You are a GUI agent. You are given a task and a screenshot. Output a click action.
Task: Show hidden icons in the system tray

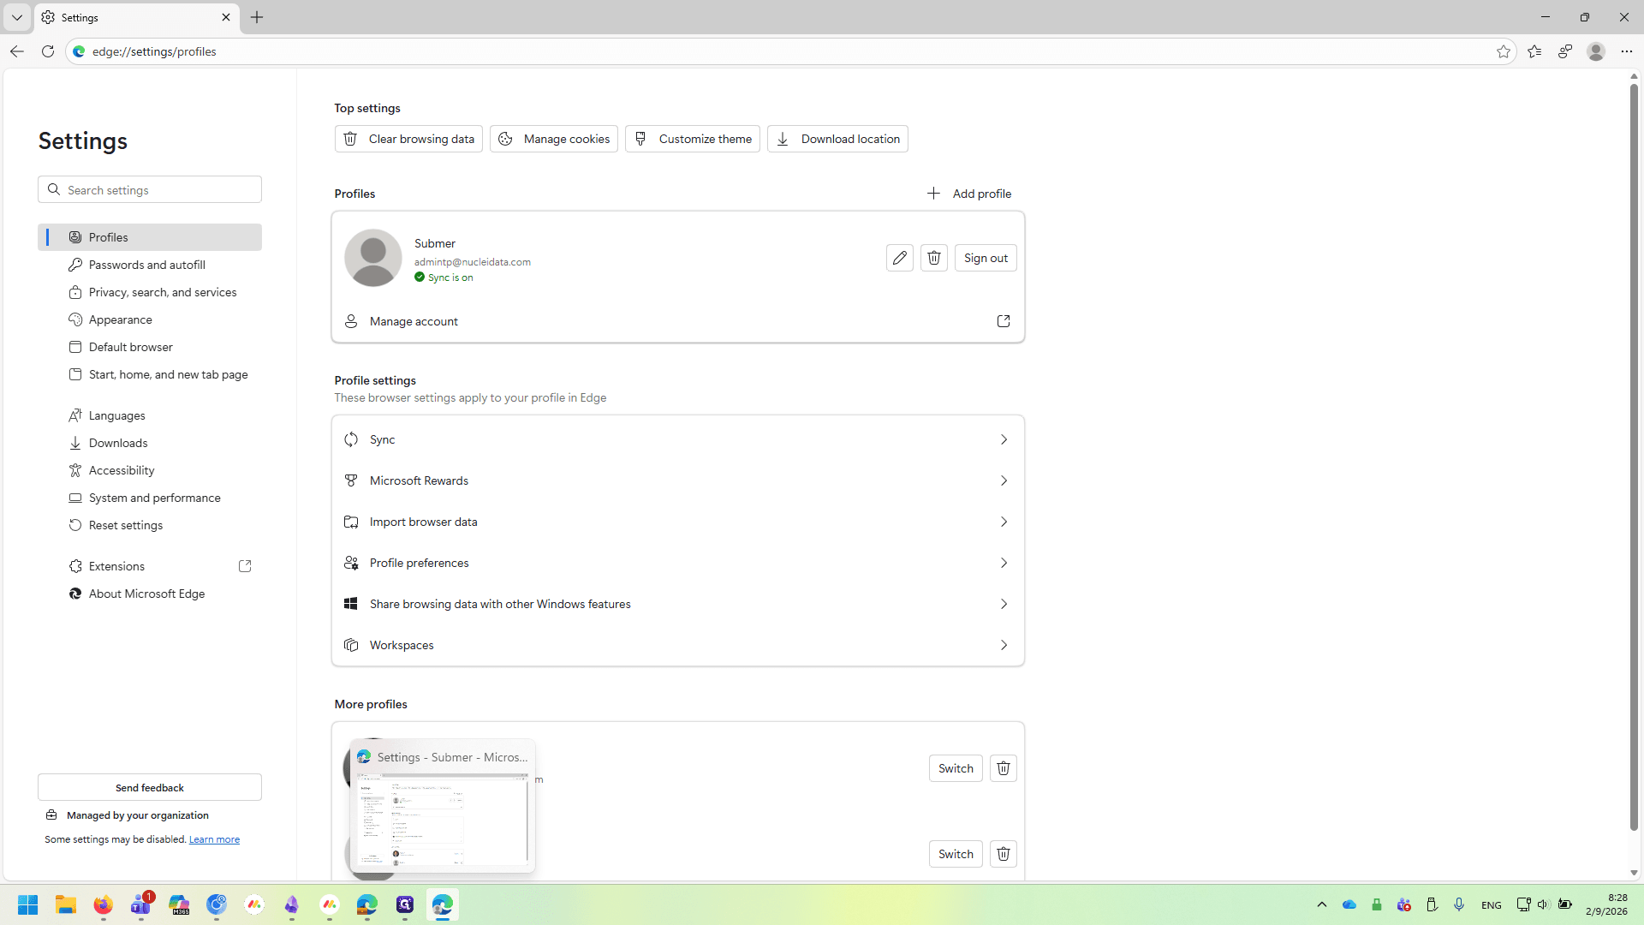coord(1322,904)
